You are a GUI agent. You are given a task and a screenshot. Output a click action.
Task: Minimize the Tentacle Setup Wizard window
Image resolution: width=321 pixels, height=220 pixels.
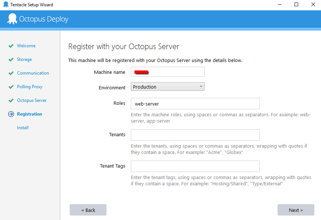[x=280, y=4]
